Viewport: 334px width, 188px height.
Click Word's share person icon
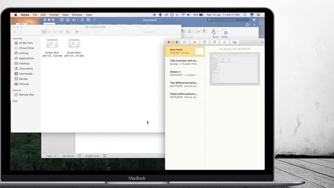point(254,20)
